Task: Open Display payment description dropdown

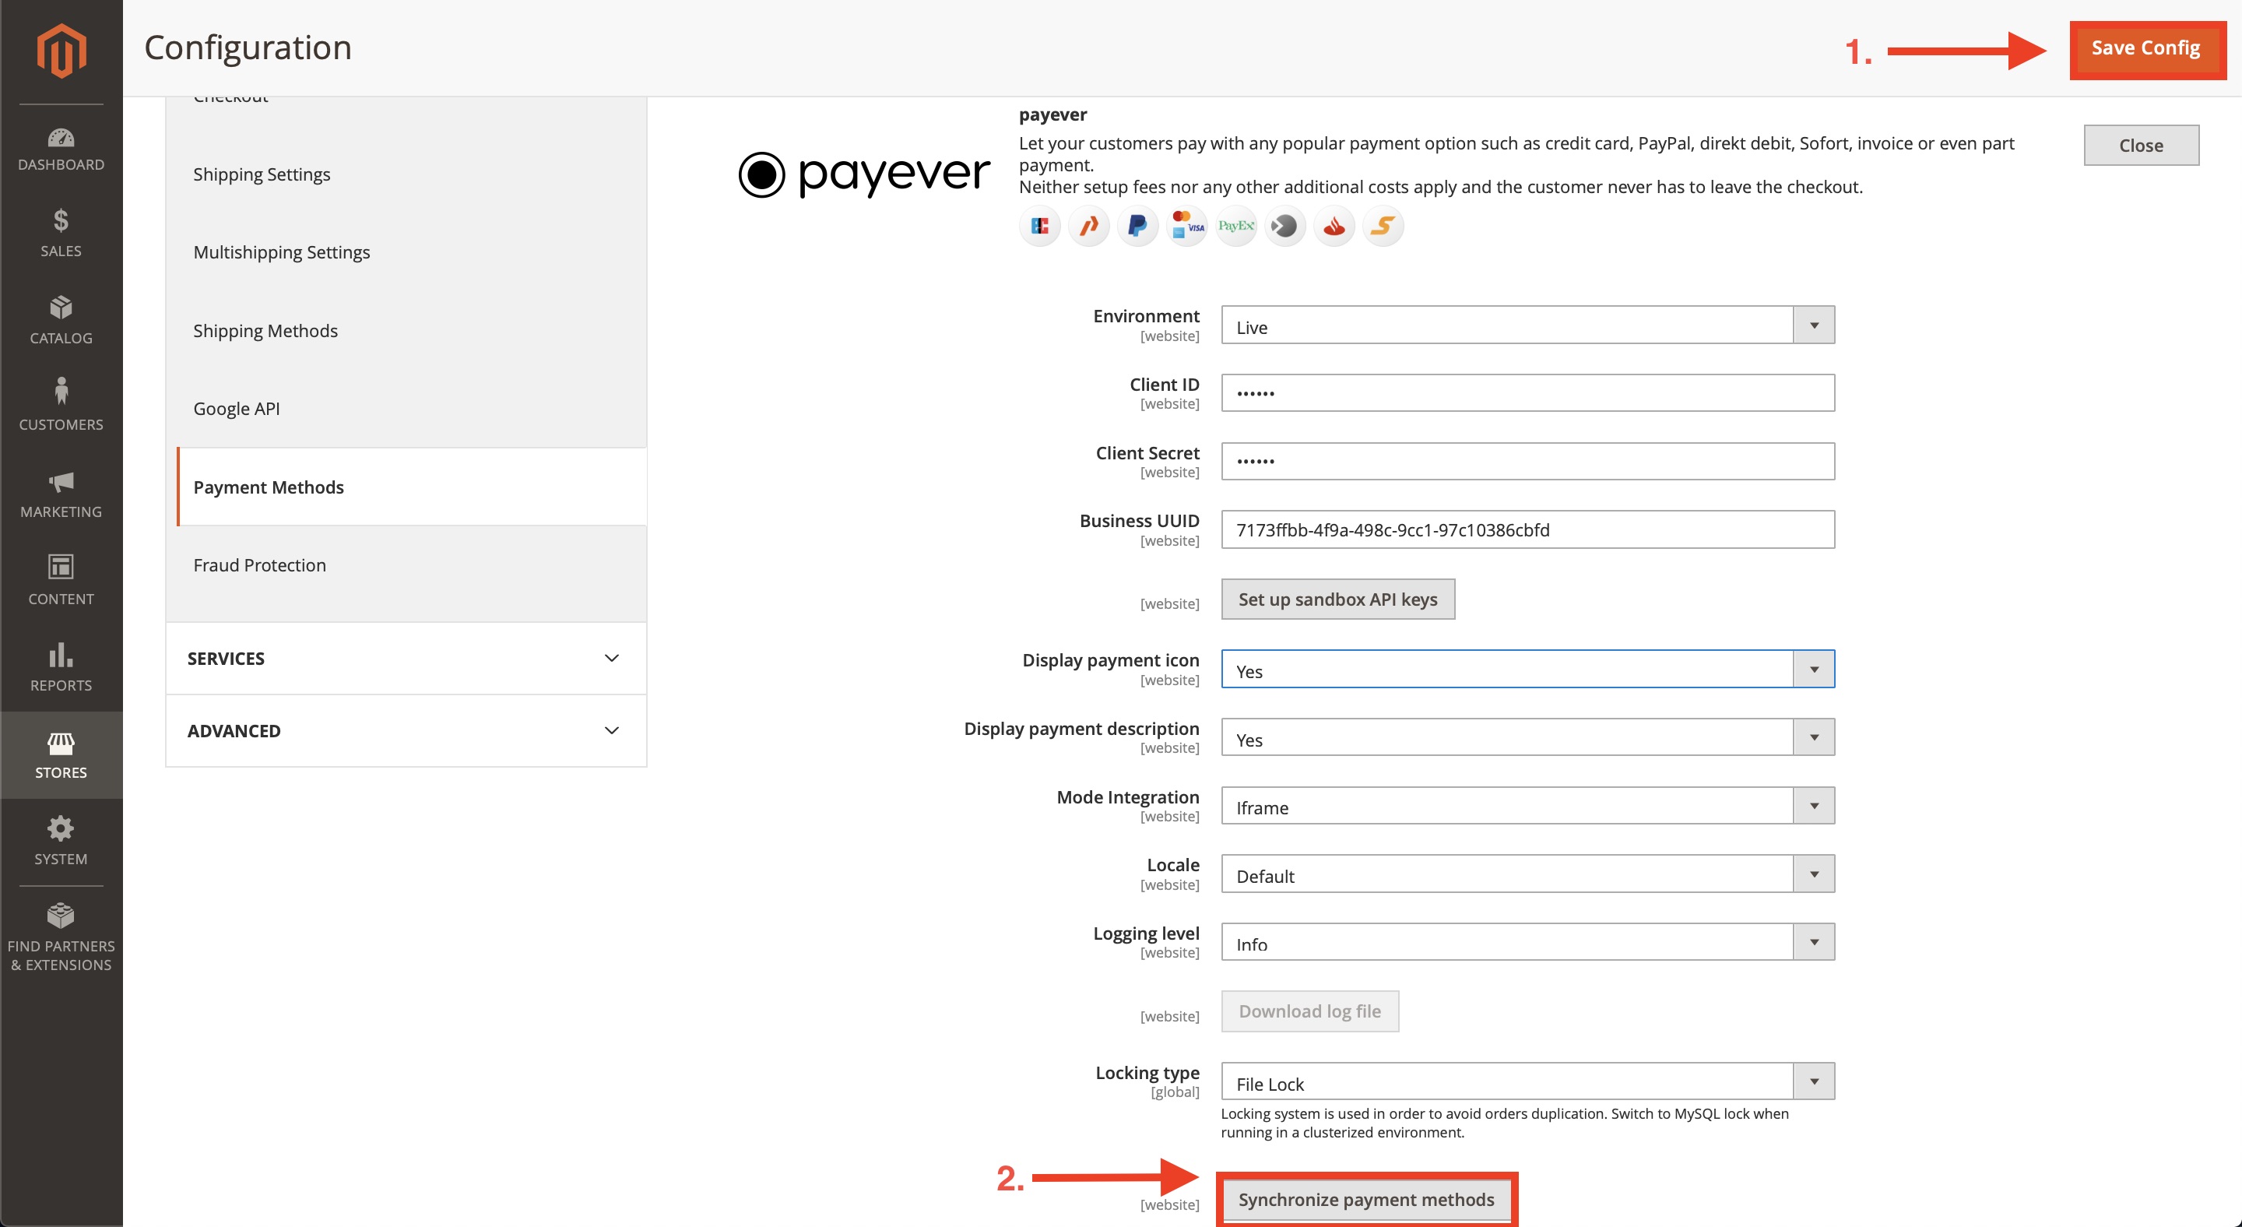Action: coord(1527,738)
